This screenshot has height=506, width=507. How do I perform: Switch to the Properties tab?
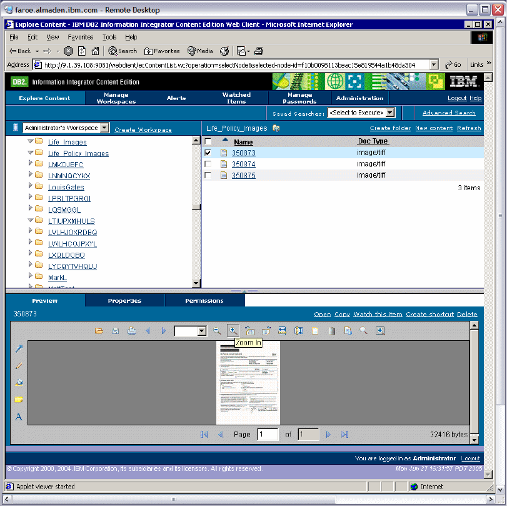click(125, 301)
